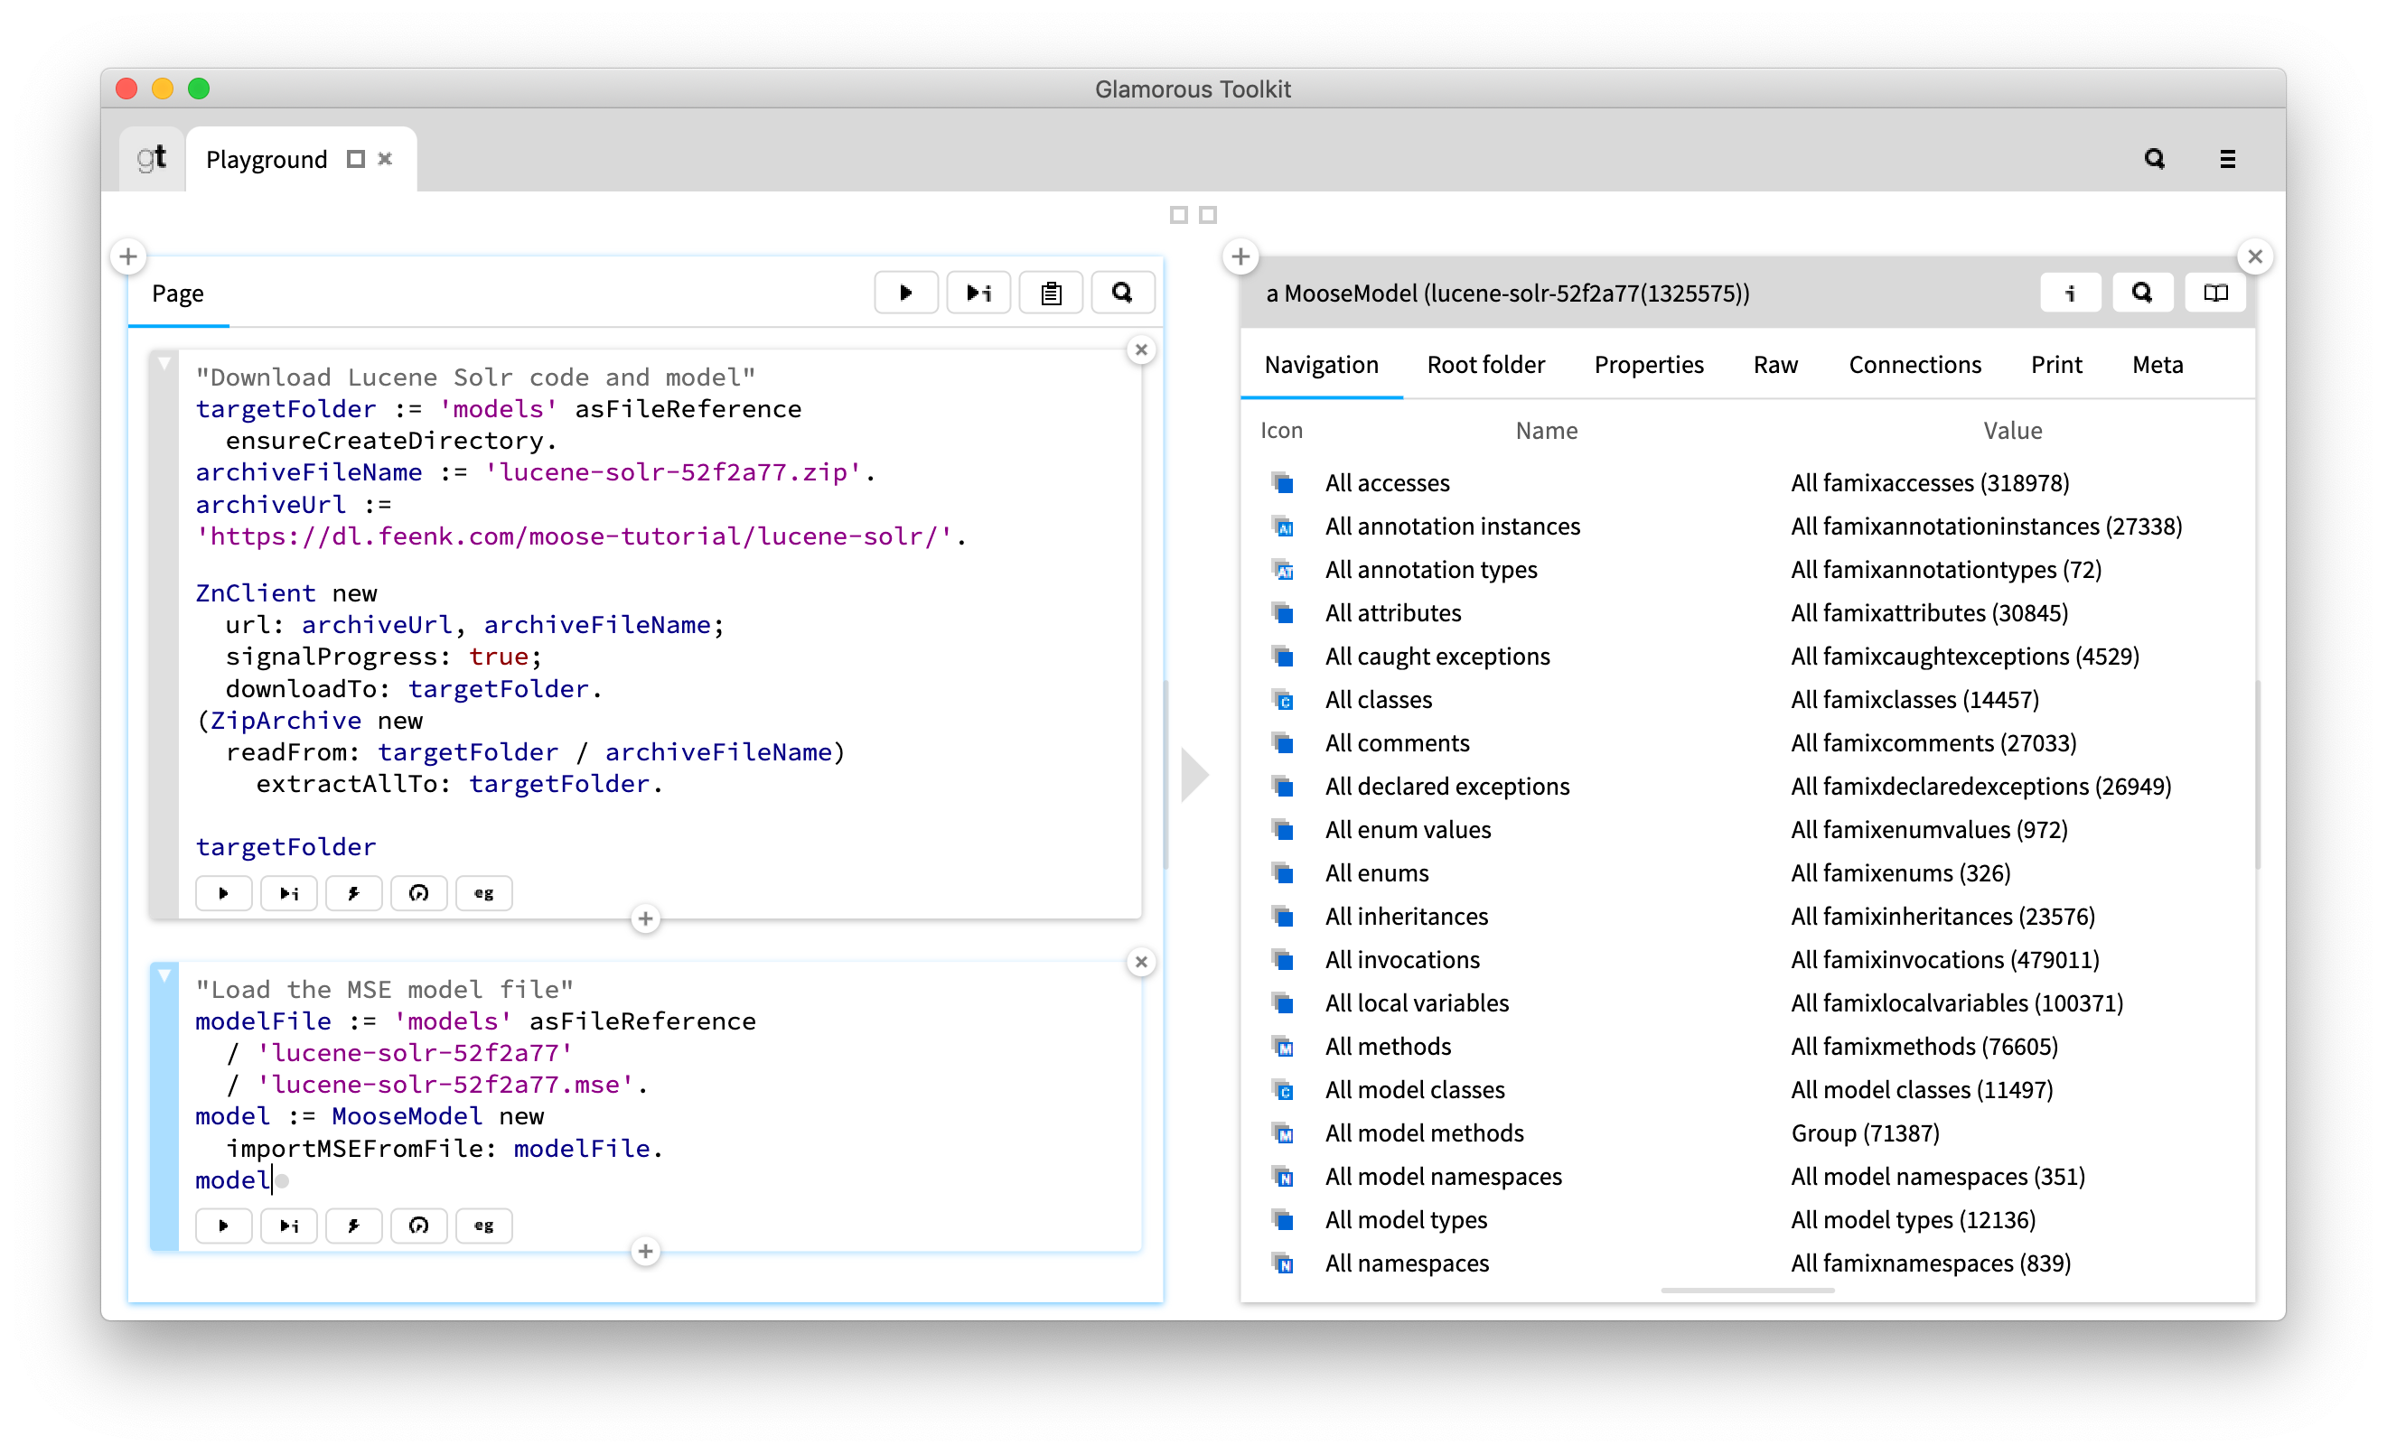Open the hamburger menu at top right
The height and width of the screenshot is (1454, 2387).
[2227, 159]
